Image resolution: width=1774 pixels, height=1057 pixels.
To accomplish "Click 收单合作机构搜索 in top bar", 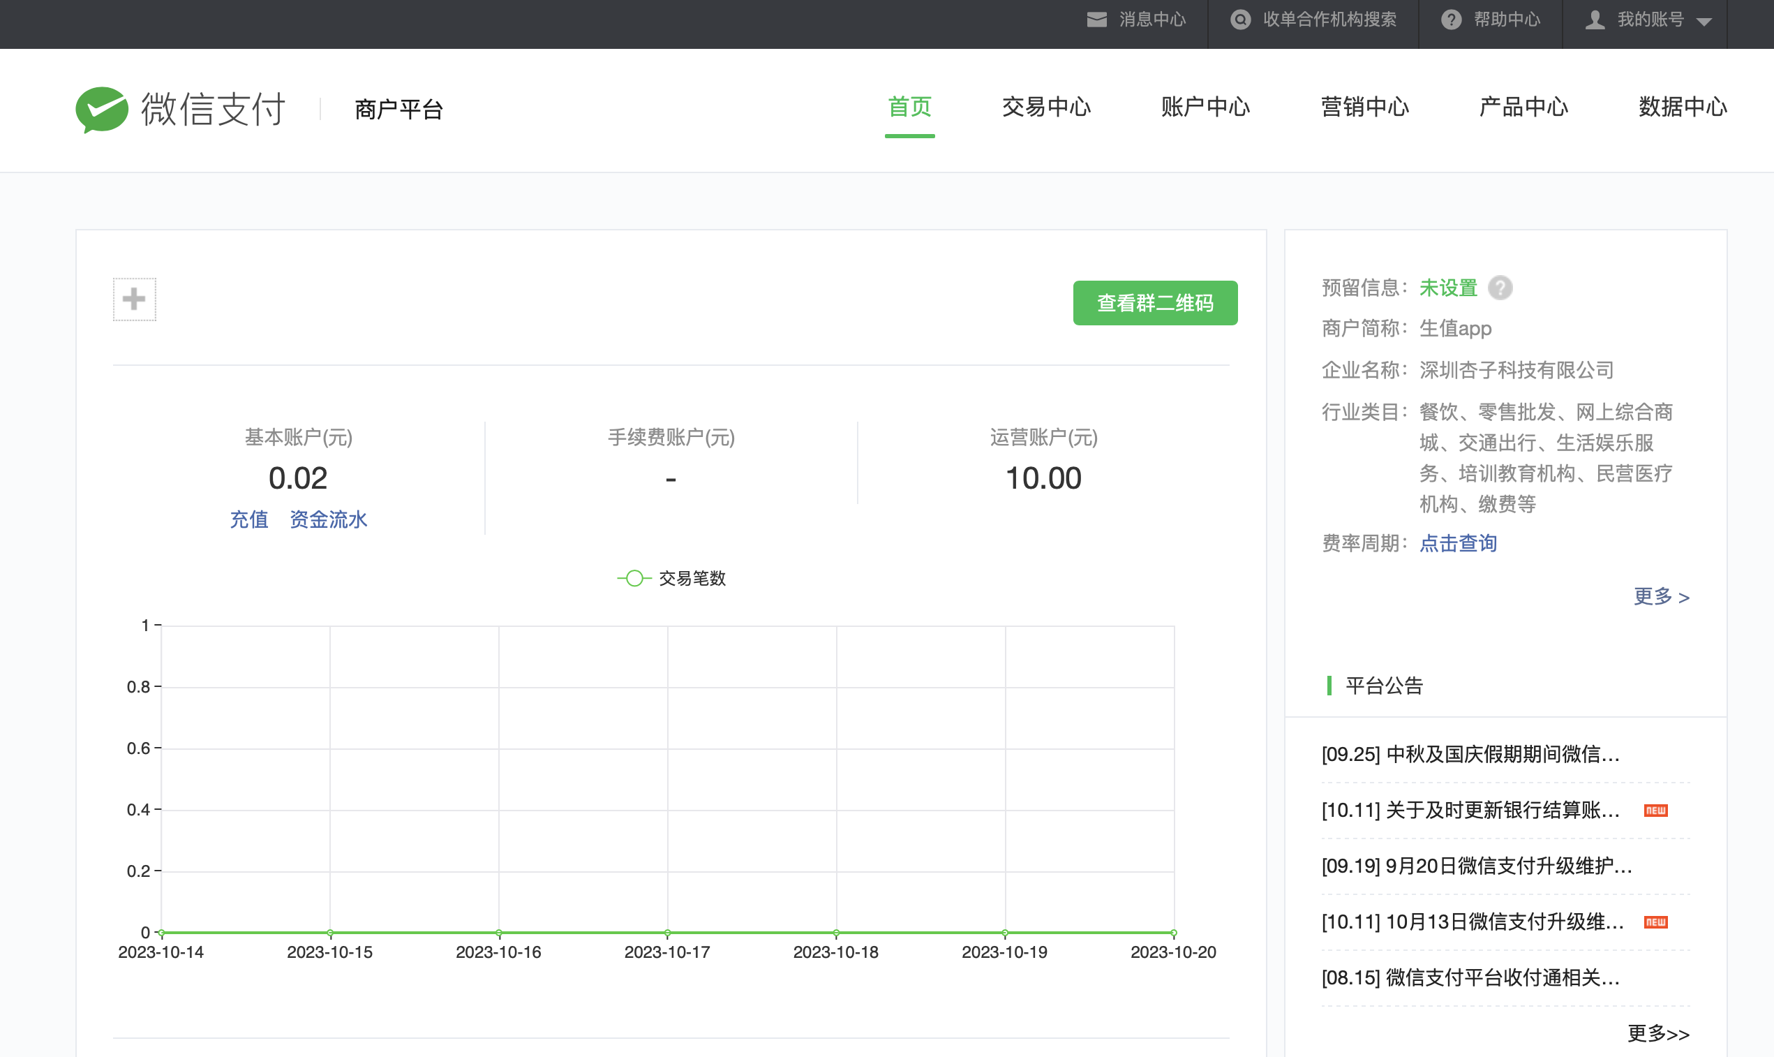I will (1329, 20).
